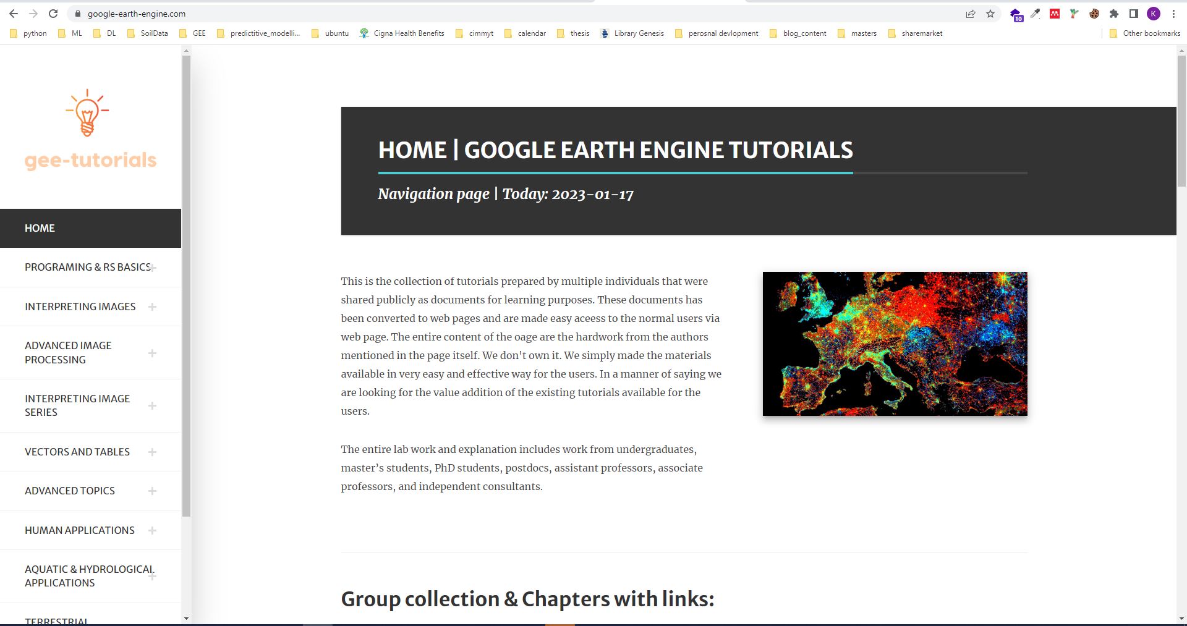Open Chrome three-dot menu
This screenshot has width=1187, height=626.
pos(1173,14)
